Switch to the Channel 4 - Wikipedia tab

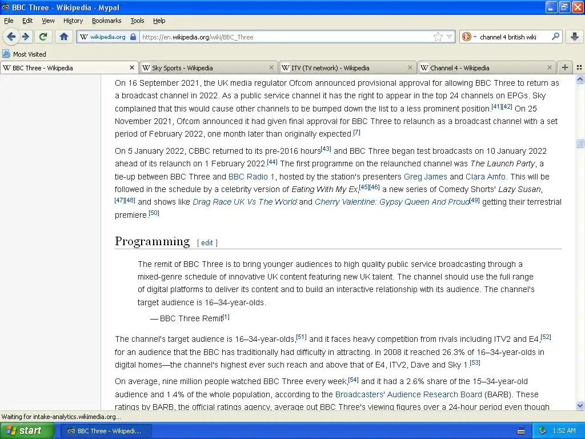click(487, 67)
